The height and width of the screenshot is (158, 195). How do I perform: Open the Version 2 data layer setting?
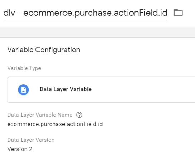point(20,149)
